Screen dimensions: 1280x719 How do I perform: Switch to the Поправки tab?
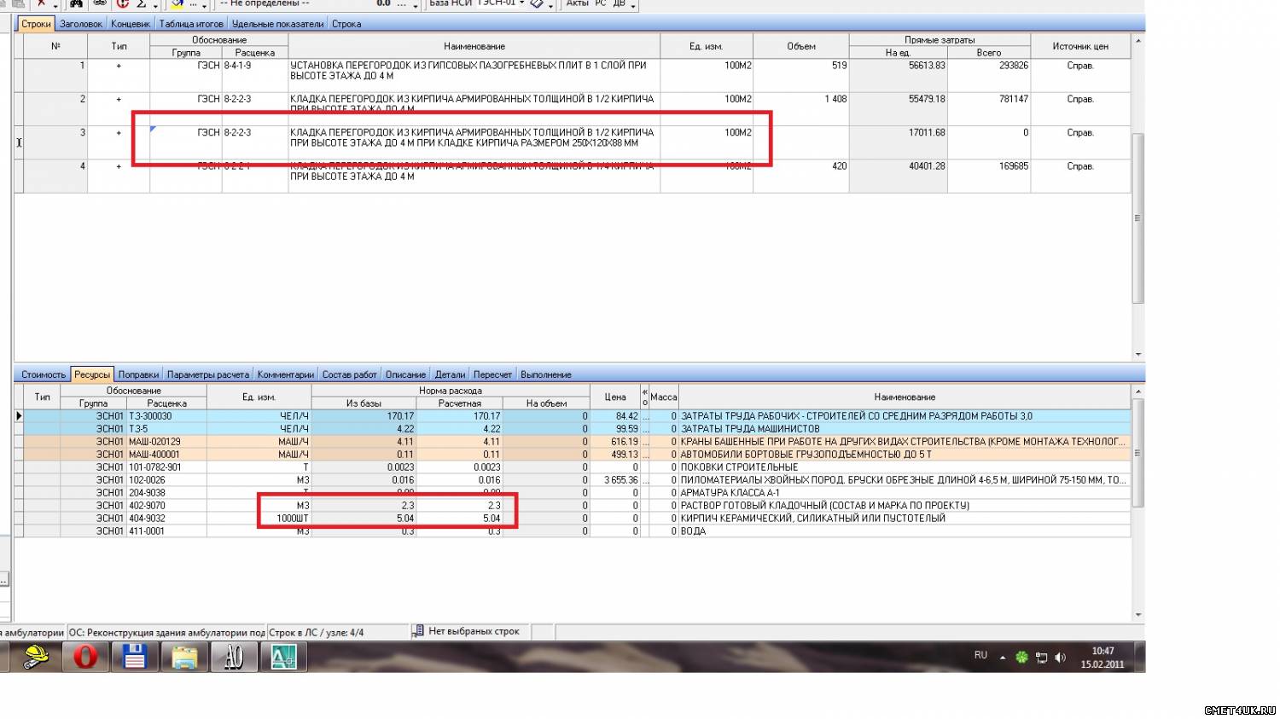(x=139, y=374)
